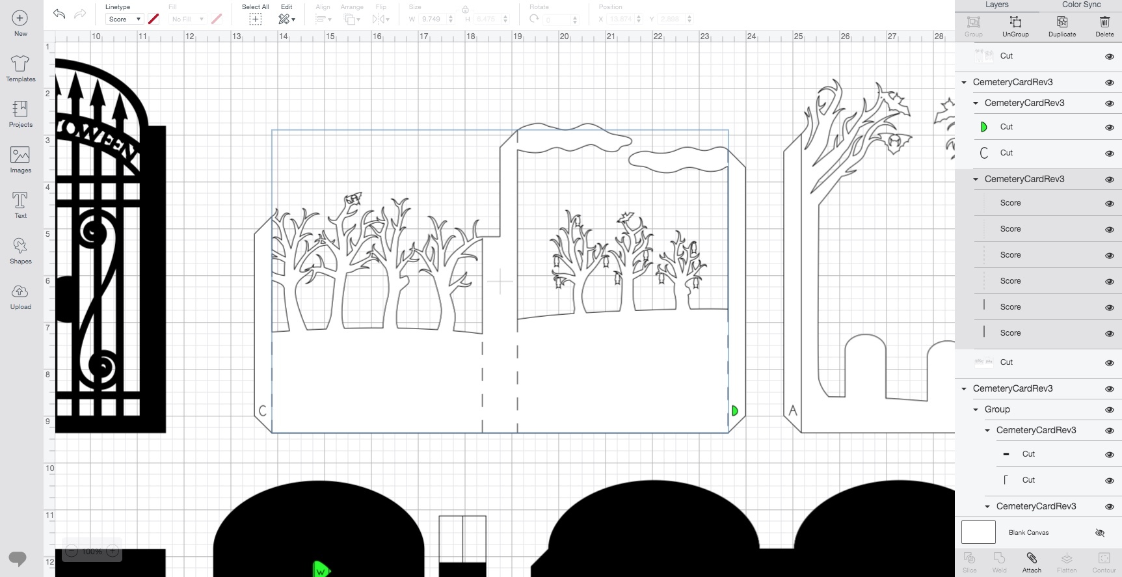Redo the last undone action
Image resolution: width=1122 pixels, height=577 pixels.
pos(80,14)
